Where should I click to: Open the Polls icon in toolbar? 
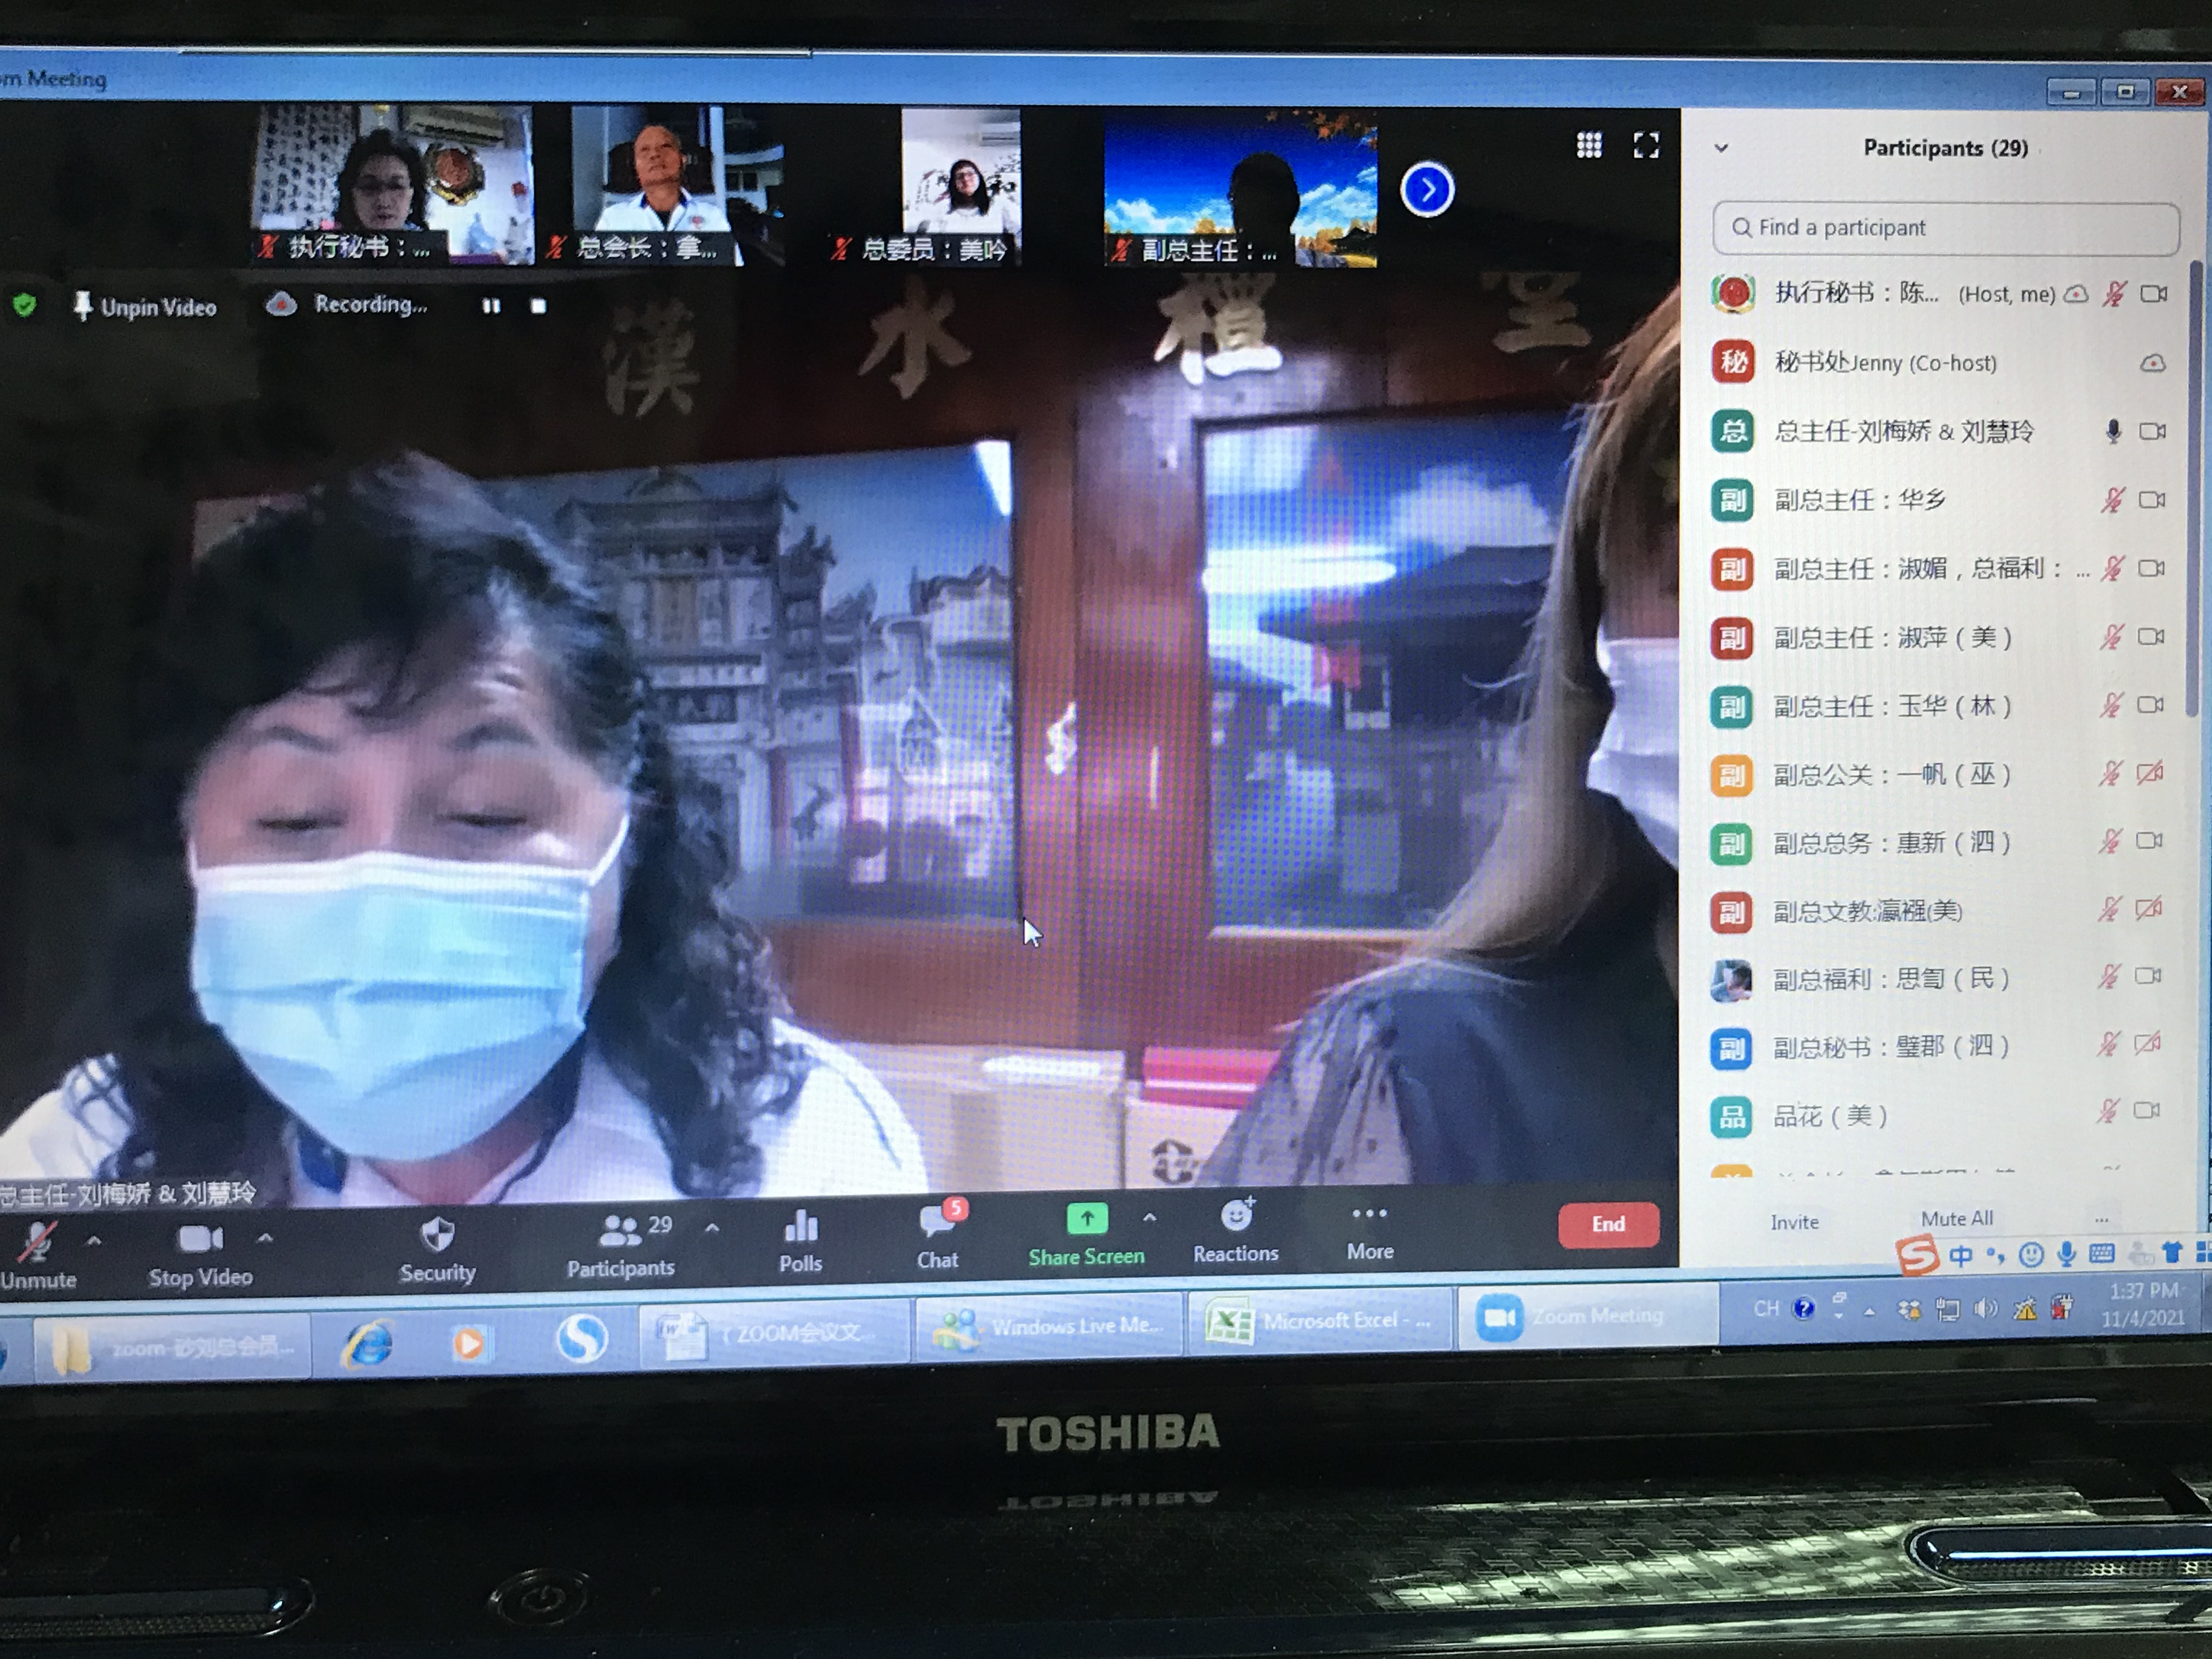[x=801, y=1230]
